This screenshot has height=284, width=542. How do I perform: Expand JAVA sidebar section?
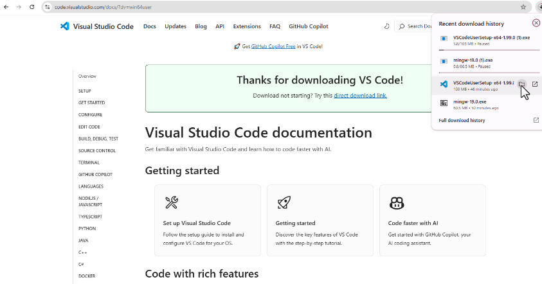[x=84, y=240]
